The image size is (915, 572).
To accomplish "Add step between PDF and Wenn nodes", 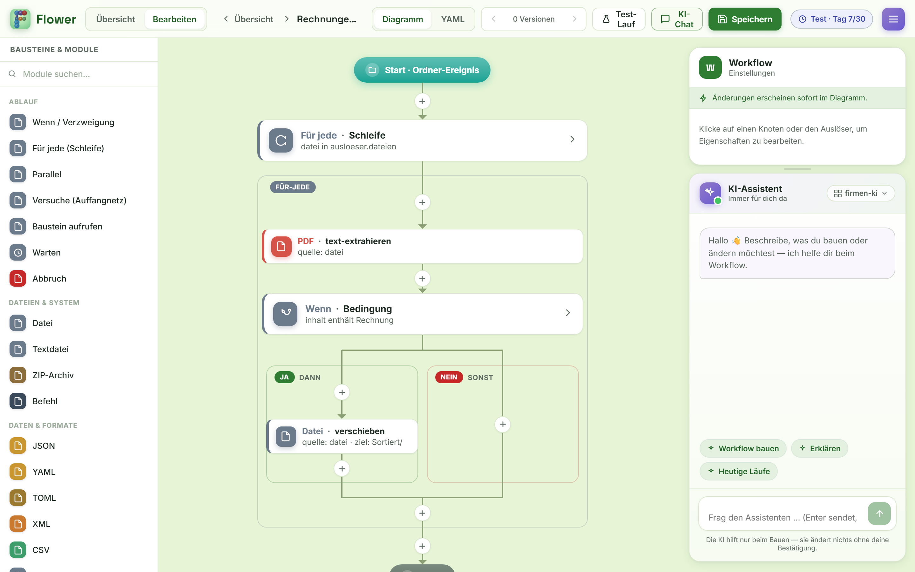I will coord(422,279).
